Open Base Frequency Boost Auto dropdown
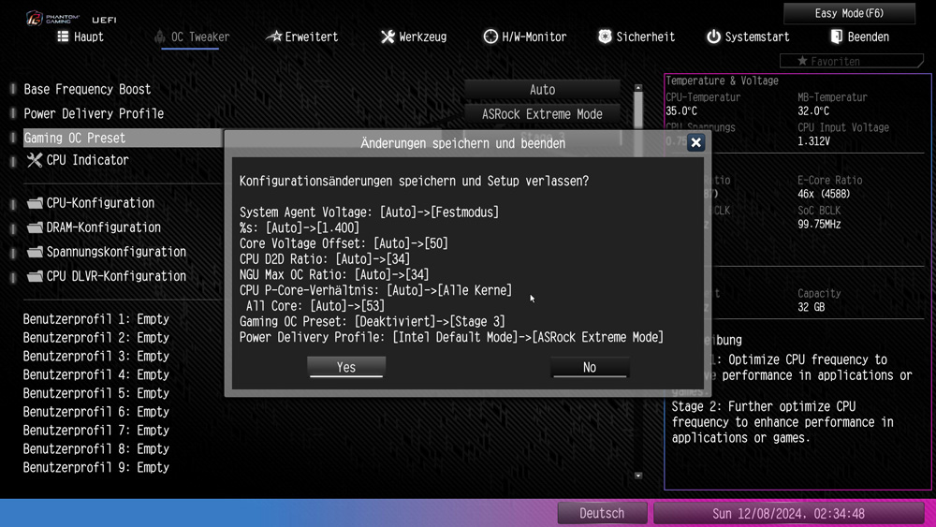Screen dimensions: 936x527 [542, 90]
